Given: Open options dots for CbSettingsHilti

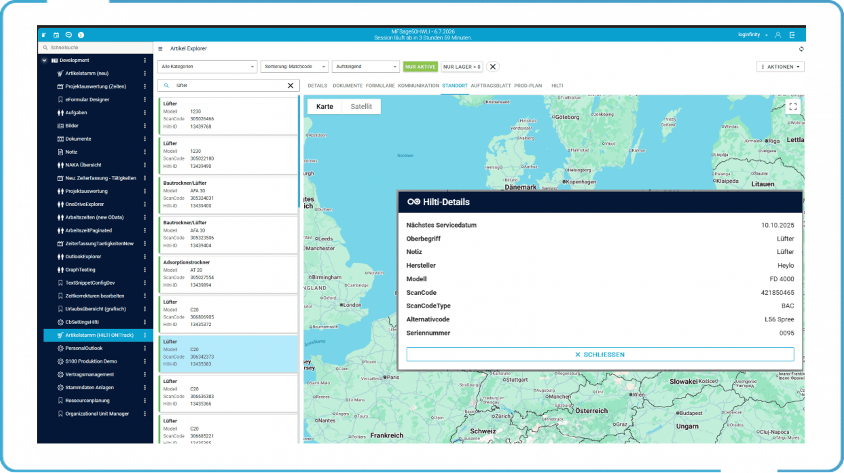Looking at the screenshot, I should click(x=145, y=322).
